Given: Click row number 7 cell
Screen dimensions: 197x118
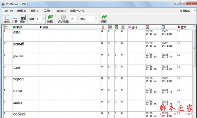Looking at the screenshot, I should point(8,106).
